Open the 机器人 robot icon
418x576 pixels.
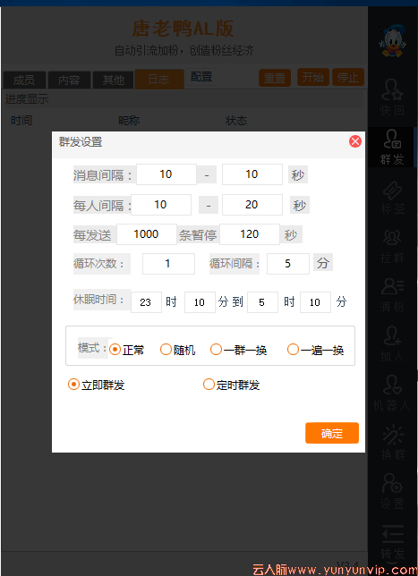coord(392,393)
